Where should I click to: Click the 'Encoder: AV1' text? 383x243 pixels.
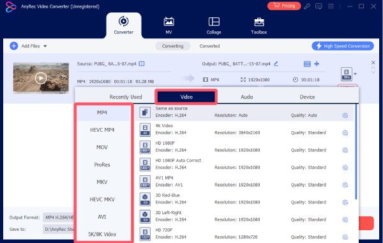[169, 185]
